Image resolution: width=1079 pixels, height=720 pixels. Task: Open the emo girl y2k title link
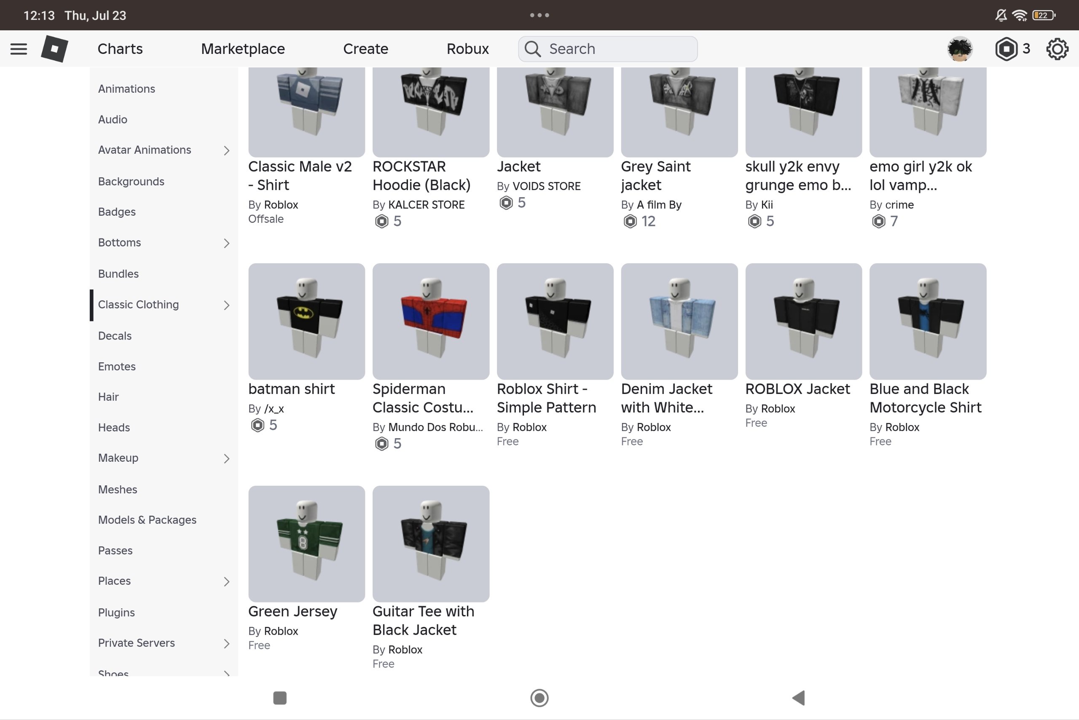point(921,175)
